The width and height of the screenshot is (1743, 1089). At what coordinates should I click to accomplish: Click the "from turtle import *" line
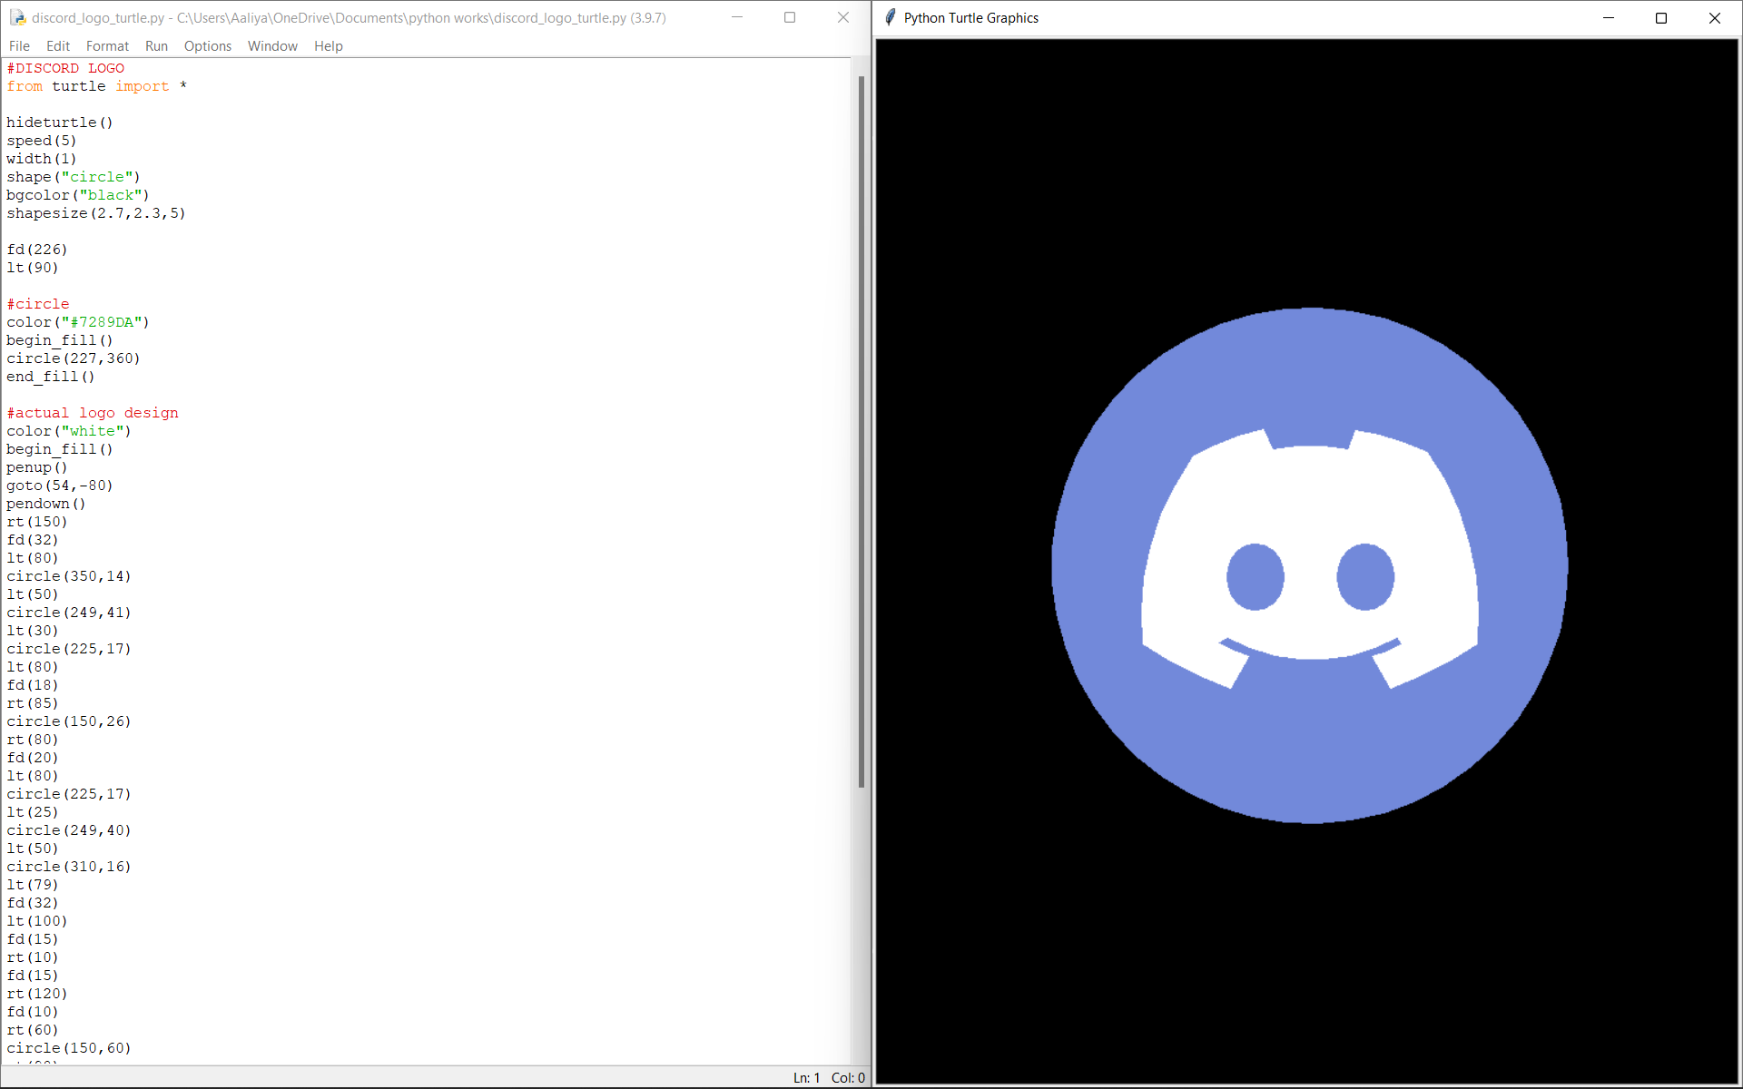[x=96, y=86]
